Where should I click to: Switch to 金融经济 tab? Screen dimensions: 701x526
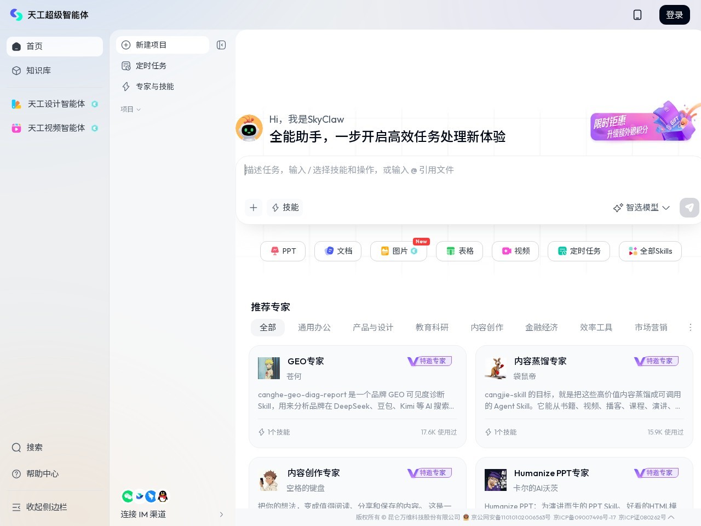pos(542,328)
